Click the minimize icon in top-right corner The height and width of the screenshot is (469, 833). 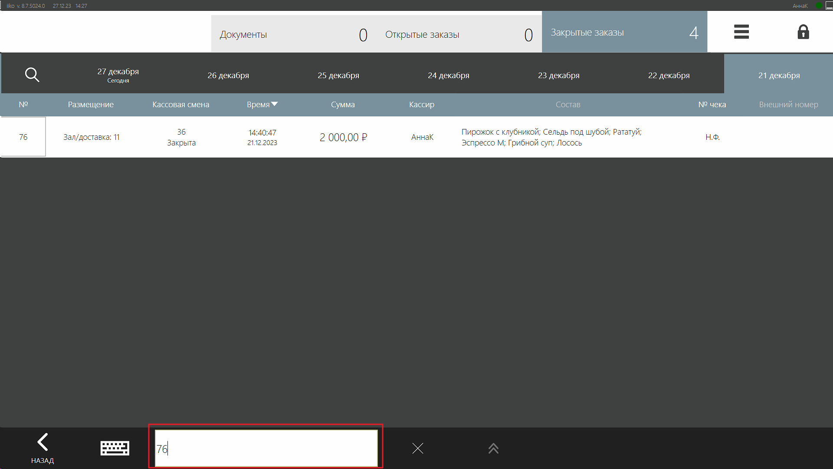(829, 6)
